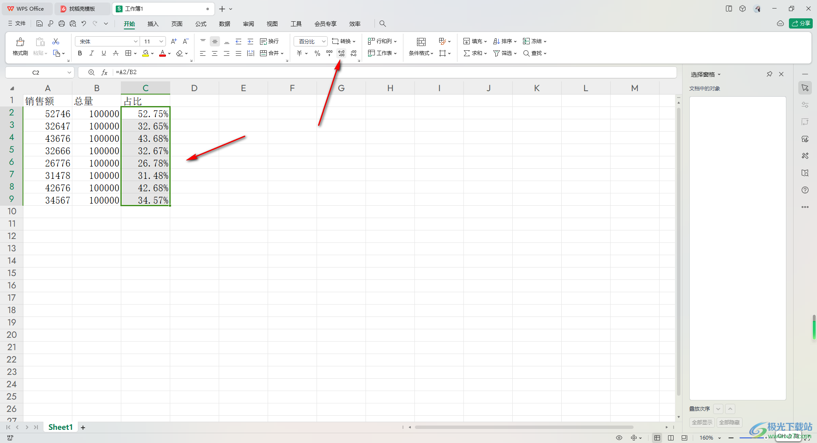Switch to the 公式 (Formulas) tab
The width and height of the screenshot is (817, 443).
pyautogui.click(x=201, y=24)
